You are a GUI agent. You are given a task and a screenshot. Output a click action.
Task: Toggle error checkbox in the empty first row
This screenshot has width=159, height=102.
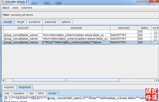point(155,32)
